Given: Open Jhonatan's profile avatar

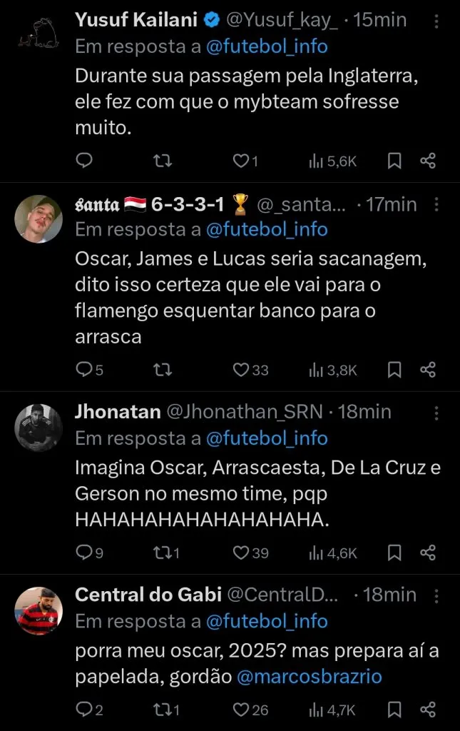Looking at the screenshot, I should 39,428.
